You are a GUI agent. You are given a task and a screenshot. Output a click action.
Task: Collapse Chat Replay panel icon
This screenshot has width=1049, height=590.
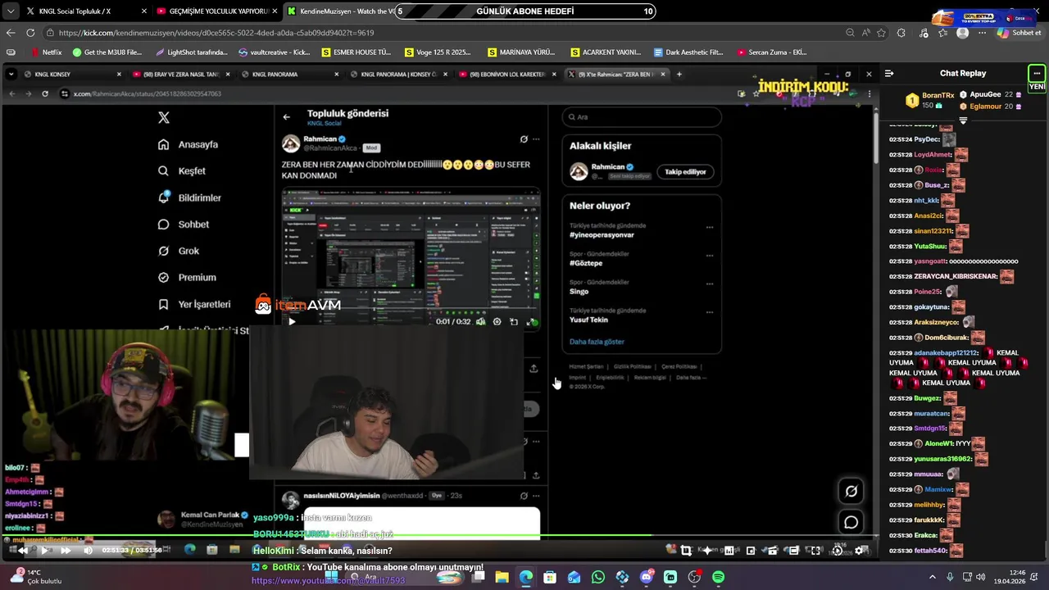click(889, 74)
